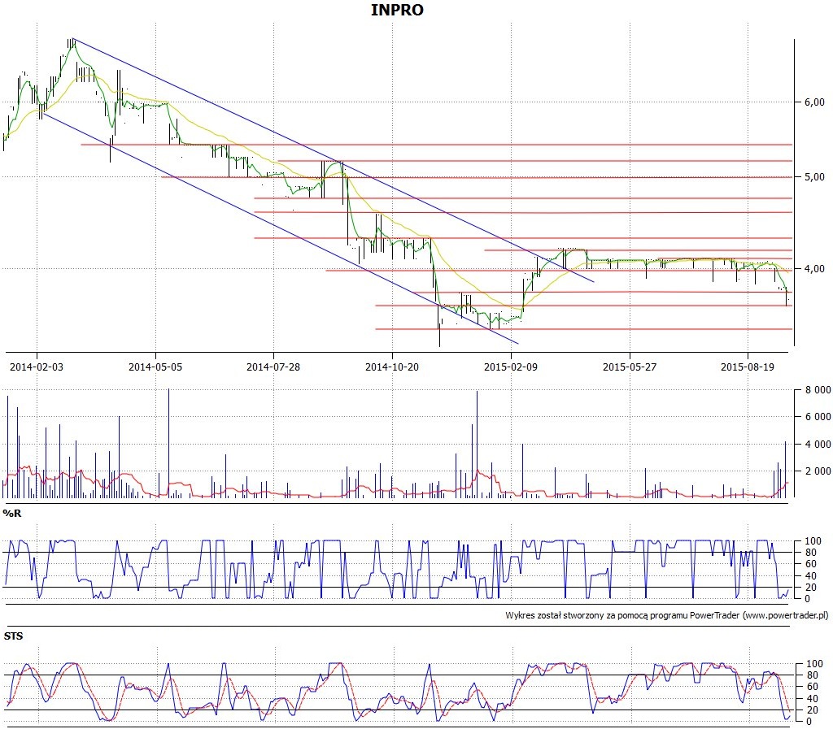Click the 4,00 price axis label
Image resolution: width=833 pixels, height=729 pixels.
(813, 268)
